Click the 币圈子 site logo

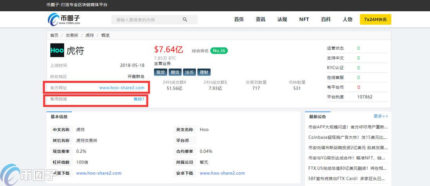pos(64,20)
